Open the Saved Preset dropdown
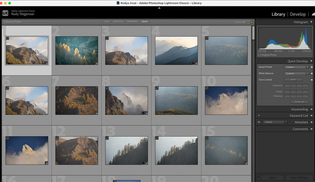Screen dimensions: 315x182 pyautogui.click(x=296, y=67)
